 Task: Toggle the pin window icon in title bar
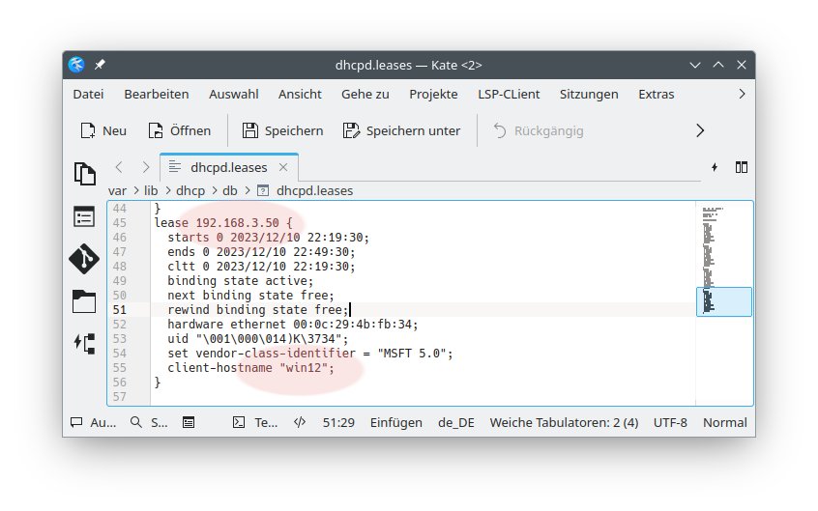100,65
